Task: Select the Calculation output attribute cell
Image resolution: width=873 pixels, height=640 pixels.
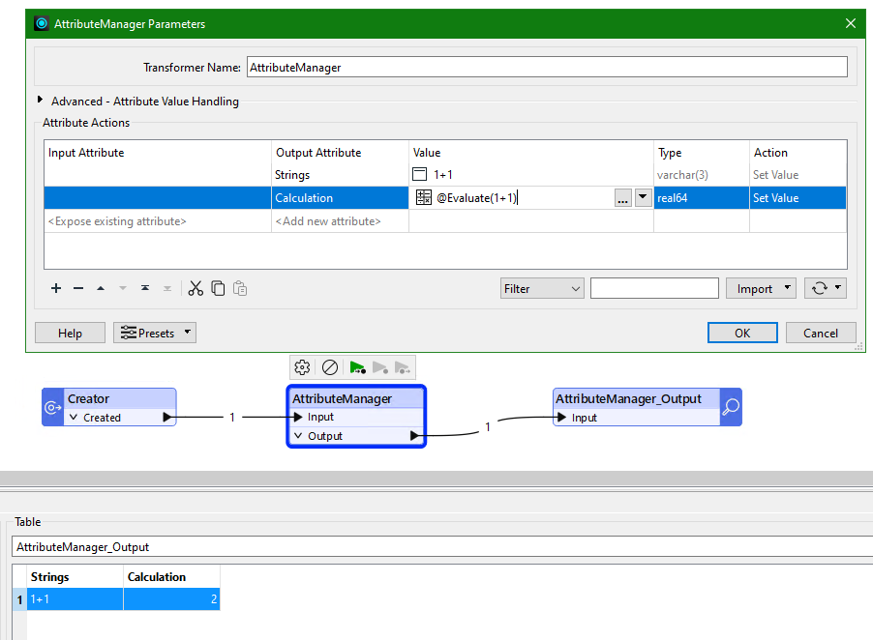Action: [x=340, y=198]
